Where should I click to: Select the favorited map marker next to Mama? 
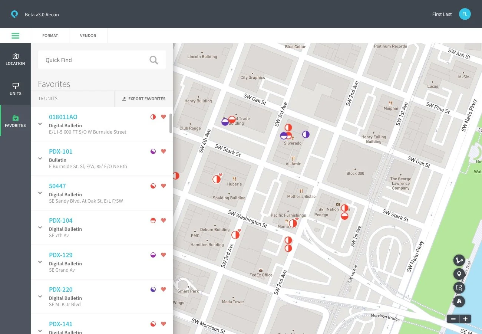pos(293,223)
